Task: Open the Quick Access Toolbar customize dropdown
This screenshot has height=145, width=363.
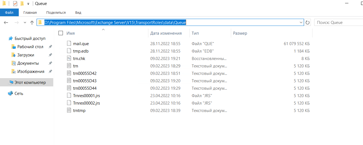Action: tap(28, 4)
